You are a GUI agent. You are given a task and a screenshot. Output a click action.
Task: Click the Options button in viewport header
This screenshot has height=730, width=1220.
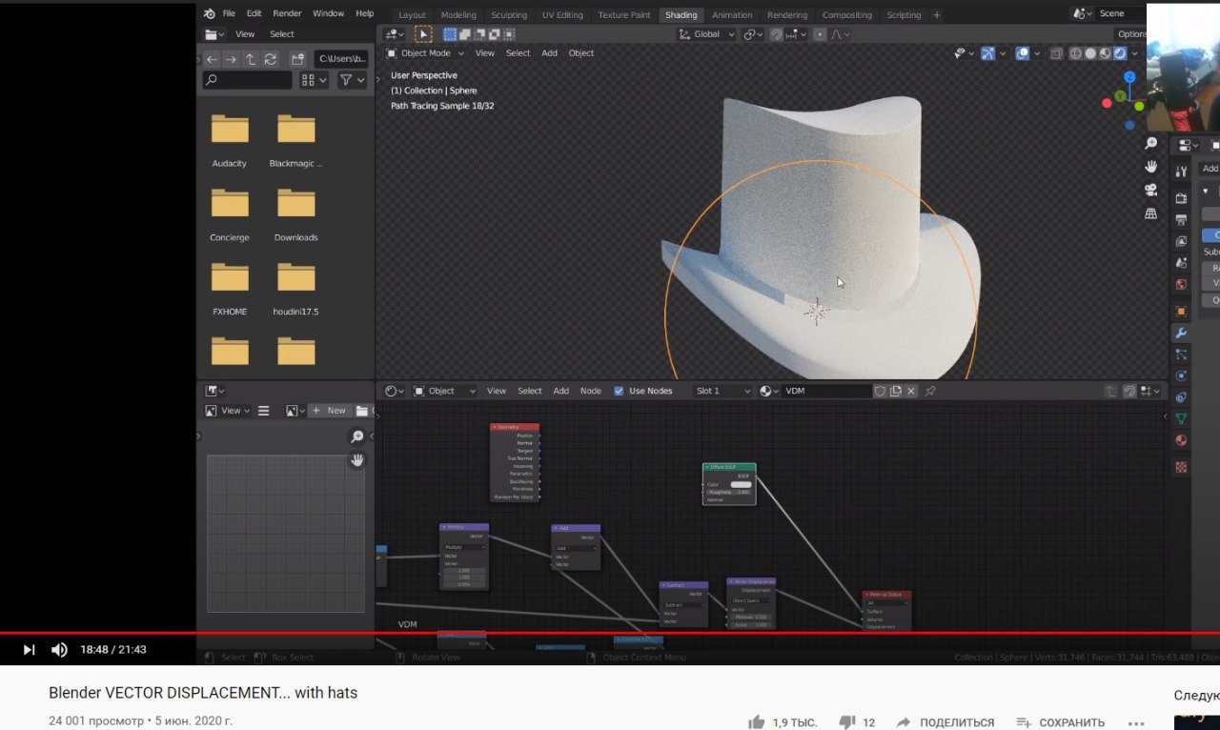point(1132,34)
